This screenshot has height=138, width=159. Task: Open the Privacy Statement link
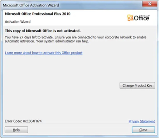(x=142, y=121)
